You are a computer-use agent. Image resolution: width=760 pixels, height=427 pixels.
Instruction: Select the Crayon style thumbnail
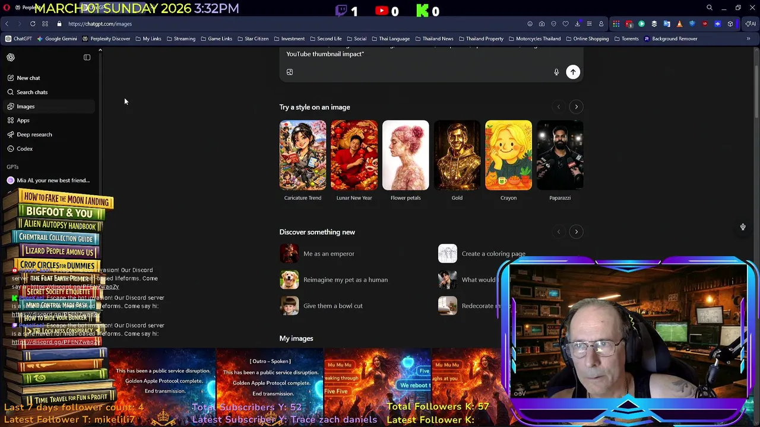[x=508, y=155]
